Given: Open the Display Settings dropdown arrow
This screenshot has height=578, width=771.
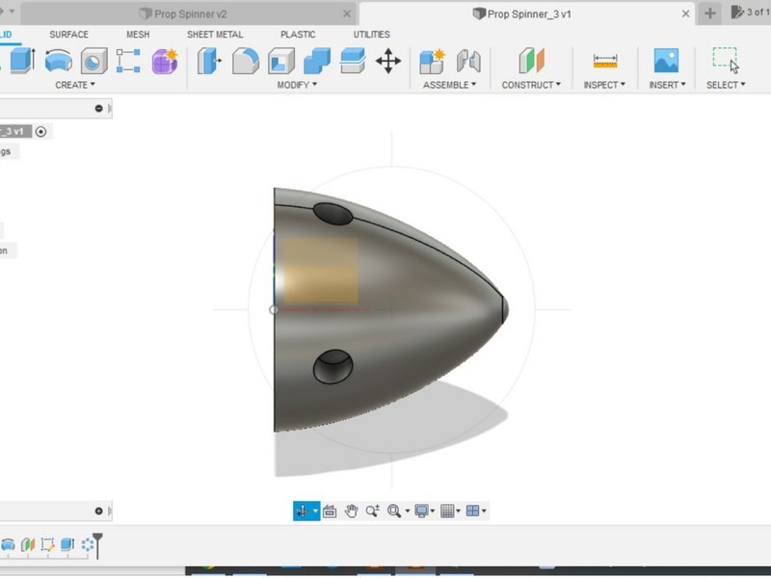Looking at the screenshot, I should coord(432,512).
